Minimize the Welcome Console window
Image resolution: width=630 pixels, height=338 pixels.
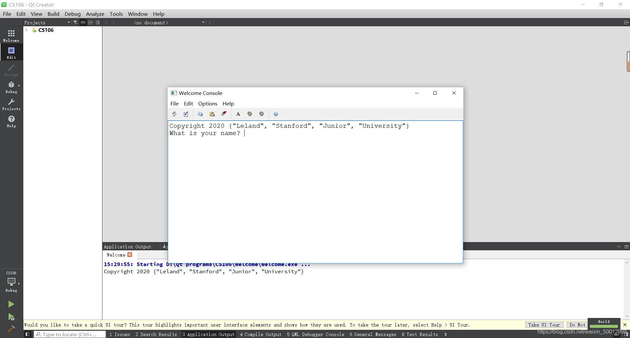(x=417, y=93)
